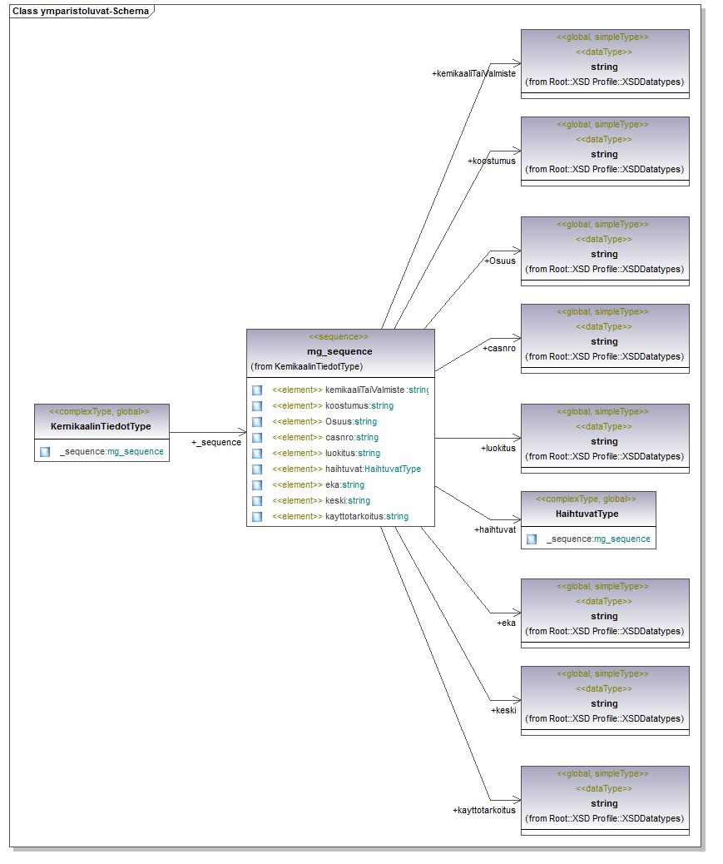This screenshot has width=723, height=864.
Task: Click the Class ymparistoluvat-Schema diagram title
Action: [80, 11]
